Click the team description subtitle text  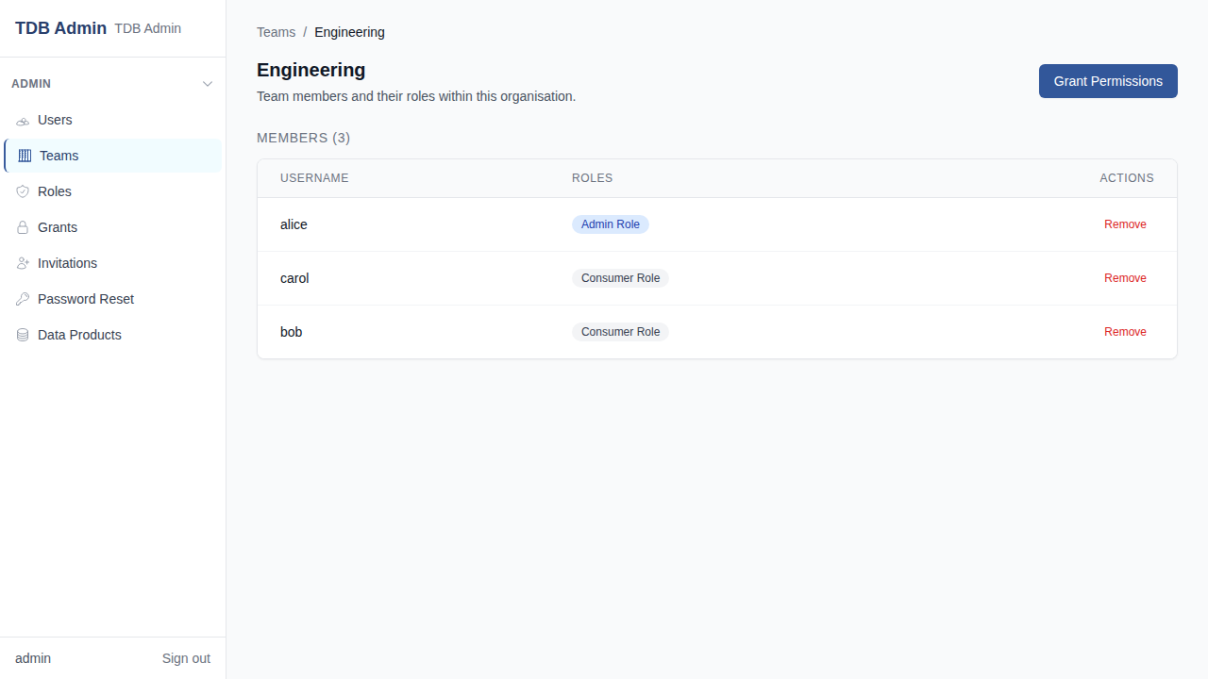click(416, 96)
